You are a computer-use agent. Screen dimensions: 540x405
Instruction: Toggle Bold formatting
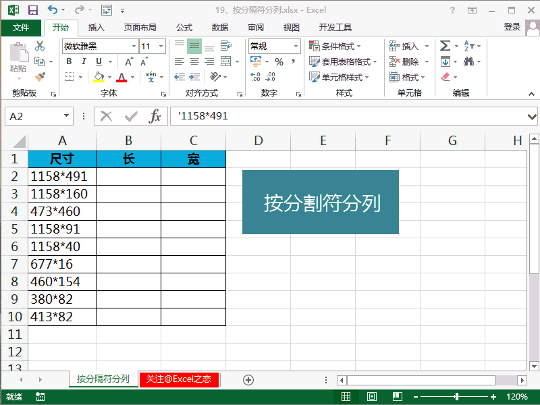[69, 61]
